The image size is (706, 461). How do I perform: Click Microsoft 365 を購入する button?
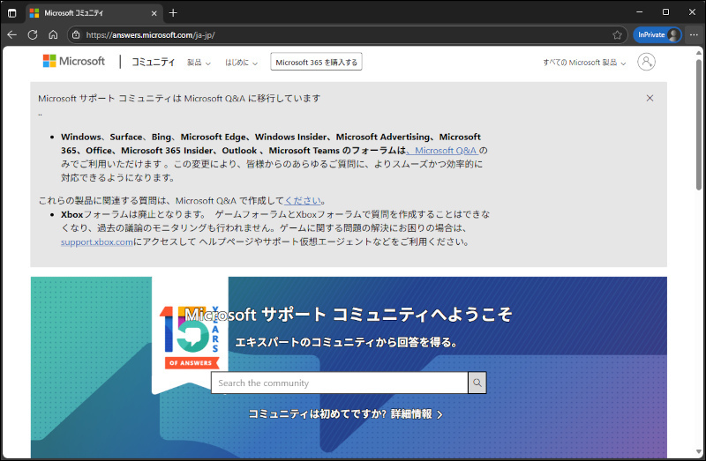316,63
